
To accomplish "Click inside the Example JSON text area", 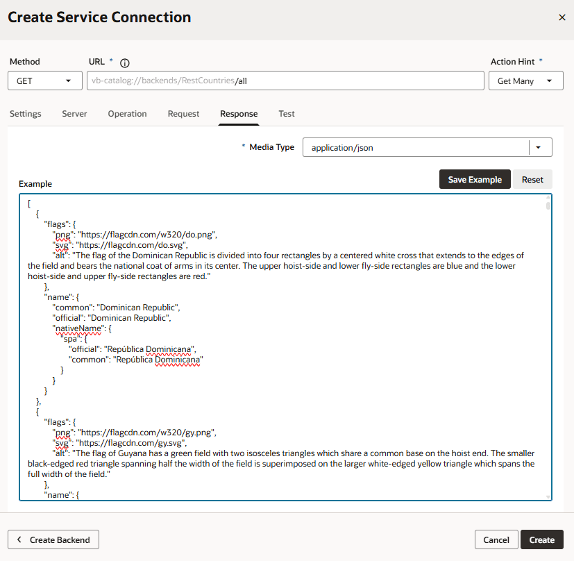I will pyautogui.click(x=282, y=347).
